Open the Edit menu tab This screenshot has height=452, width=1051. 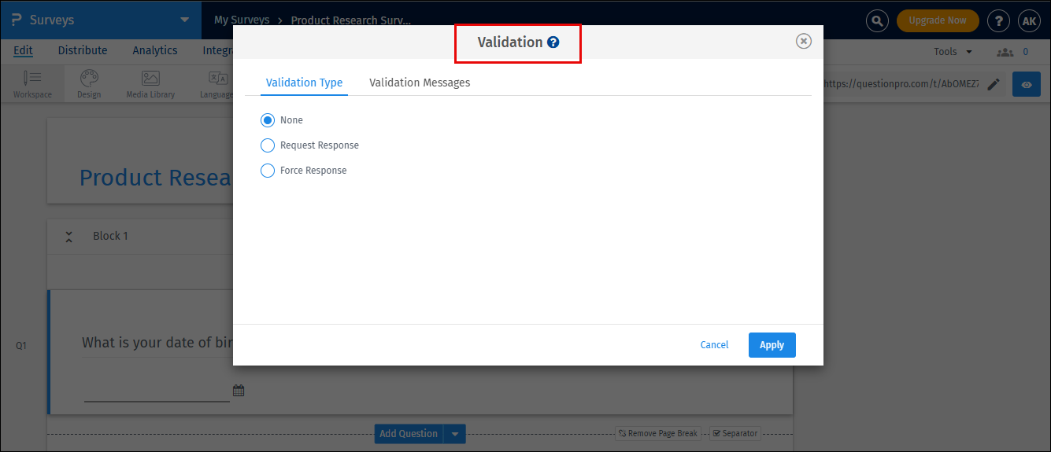pyautogui.click(x=23, y=50)
